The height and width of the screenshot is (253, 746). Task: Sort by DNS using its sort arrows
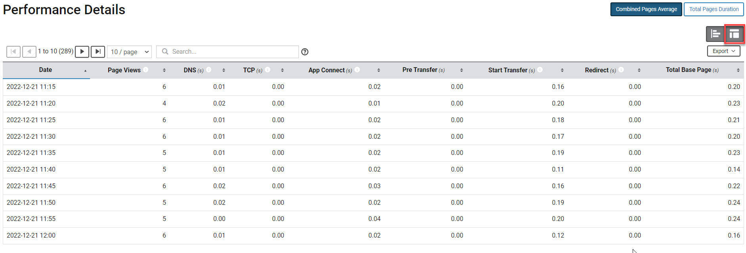click(x=224, y=70)
